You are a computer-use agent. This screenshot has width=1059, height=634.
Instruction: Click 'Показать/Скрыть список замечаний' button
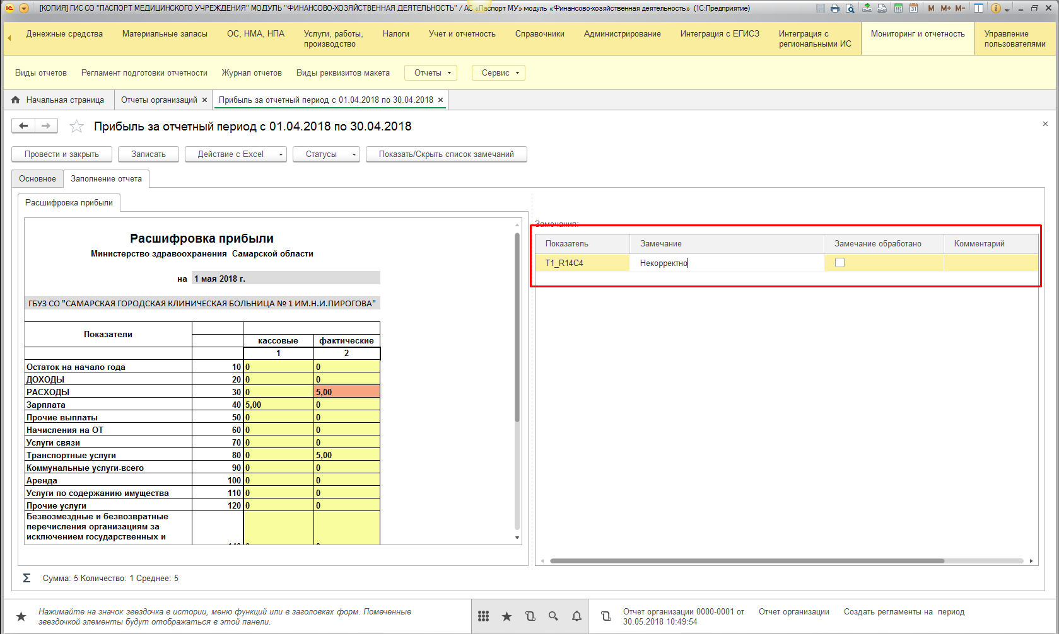click(x=446, y=154)
